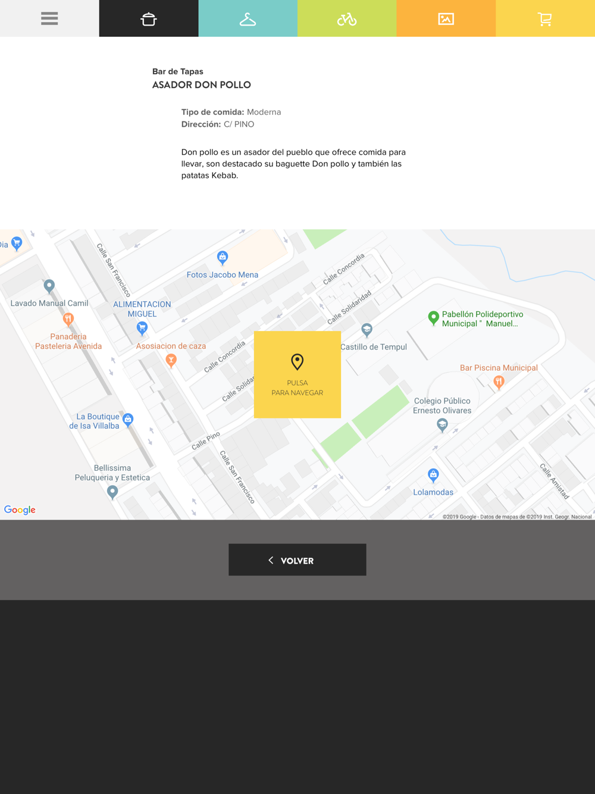
Task: Click the Dirección: C/ PINO line
Action: (218, 124)
